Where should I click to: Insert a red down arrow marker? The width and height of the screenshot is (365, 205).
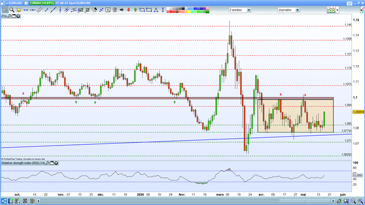tap(128, 10)
